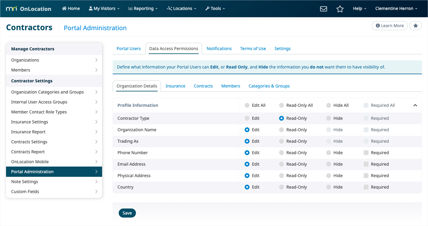
Task: Open Contracts Report
Action: click(x=54, y=152)
